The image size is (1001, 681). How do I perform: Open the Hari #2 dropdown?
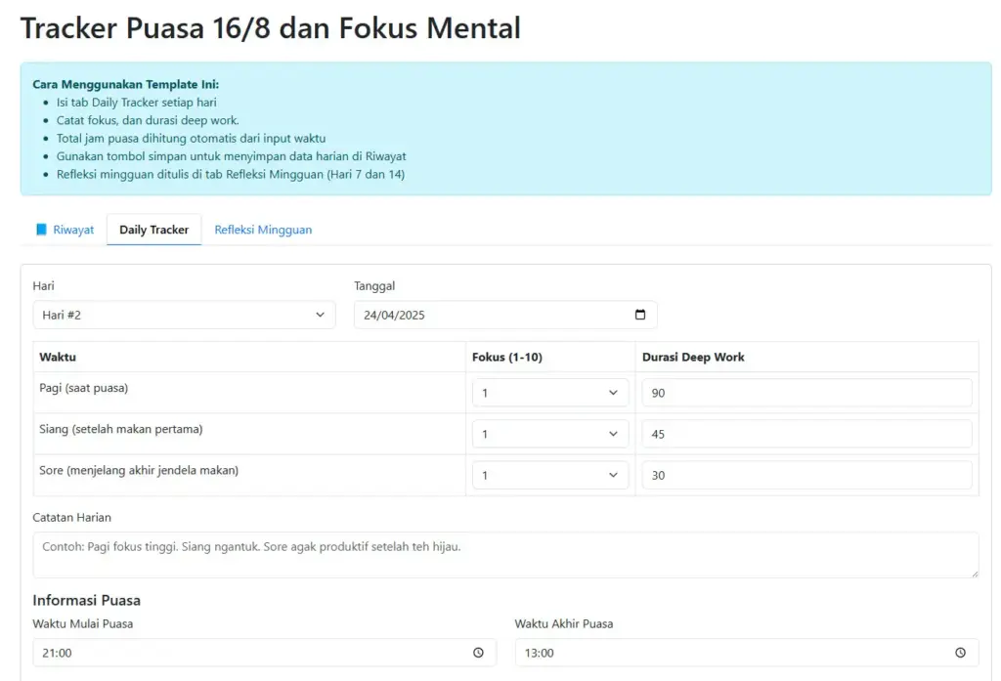(184, 315)
